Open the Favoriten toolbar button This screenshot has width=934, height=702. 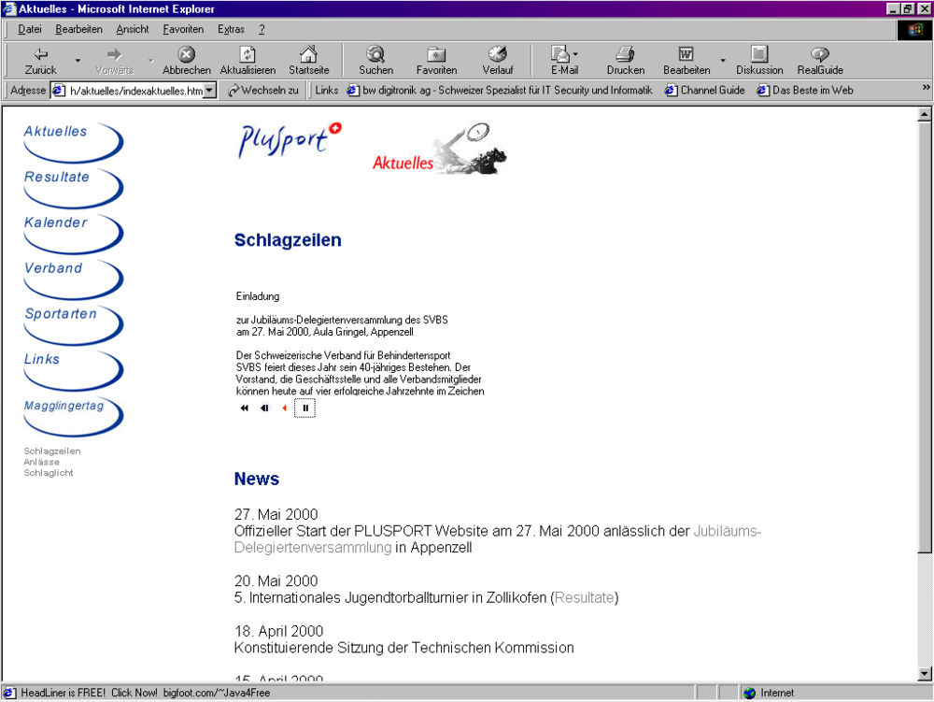click(x=436, y=61)
